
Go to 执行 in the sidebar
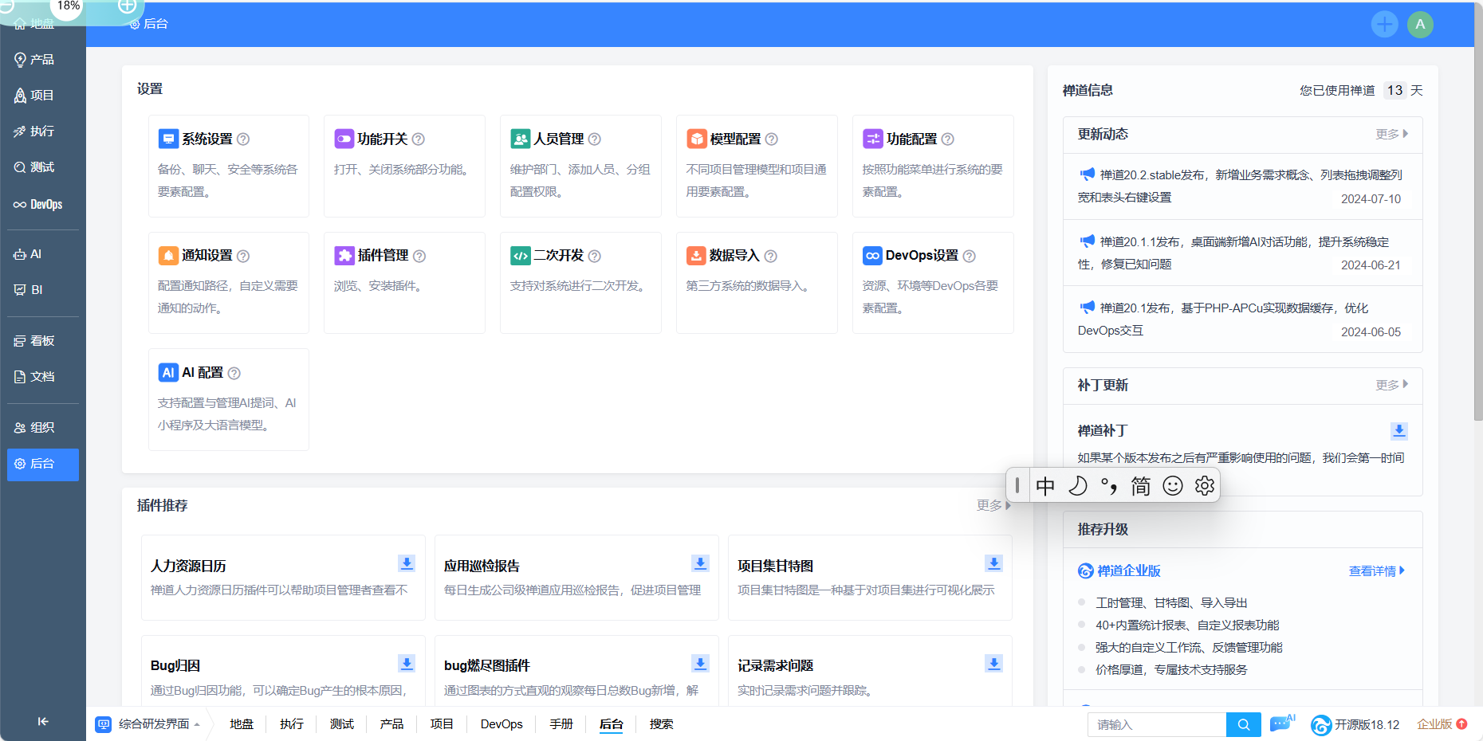(42, 131)
